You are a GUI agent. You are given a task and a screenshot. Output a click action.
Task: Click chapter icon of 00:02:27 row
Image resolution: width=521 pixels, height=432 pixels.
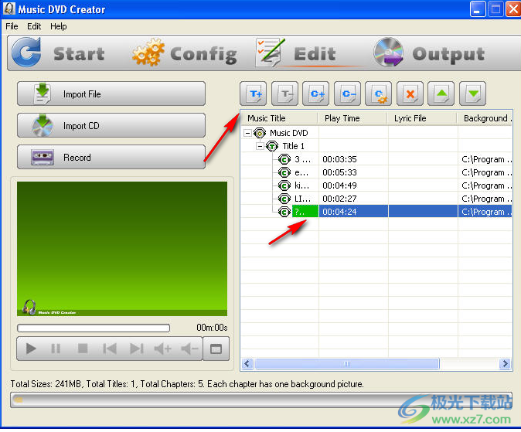pos(284,199)
